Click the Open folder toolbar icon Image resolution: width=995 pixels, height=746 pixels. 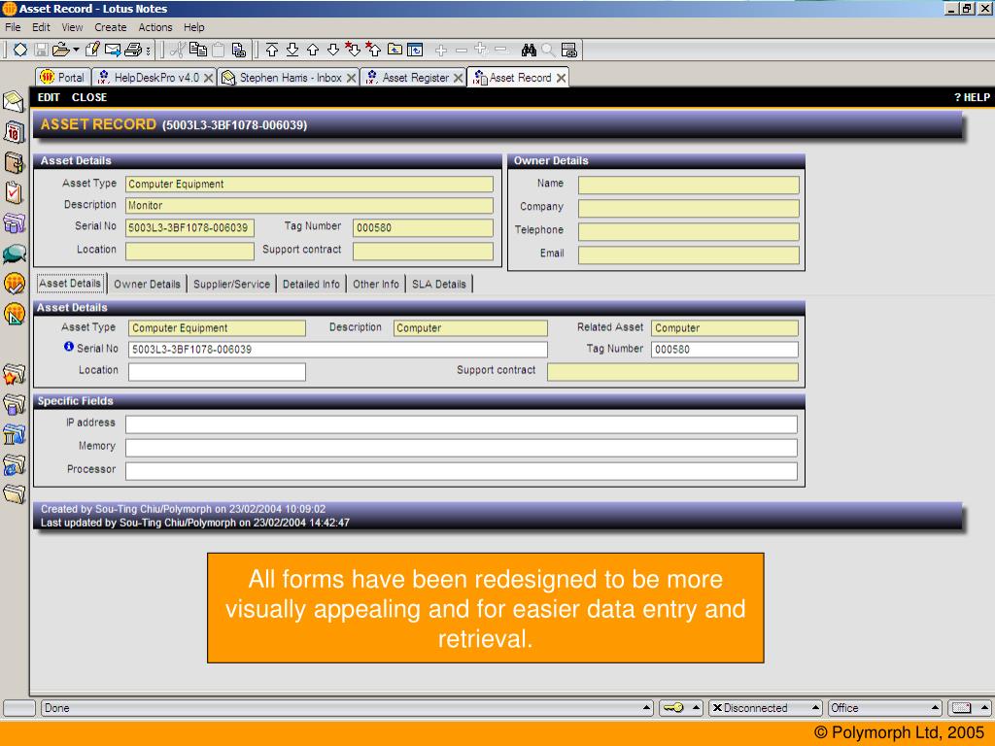[x=60, y=50]
